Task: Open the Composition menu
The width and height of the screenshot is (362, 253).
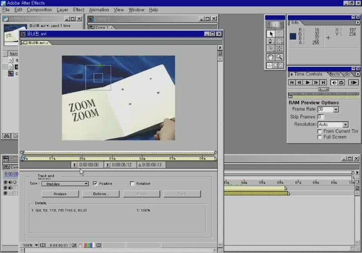Action: pyautogui.click(x=39, y=10)
